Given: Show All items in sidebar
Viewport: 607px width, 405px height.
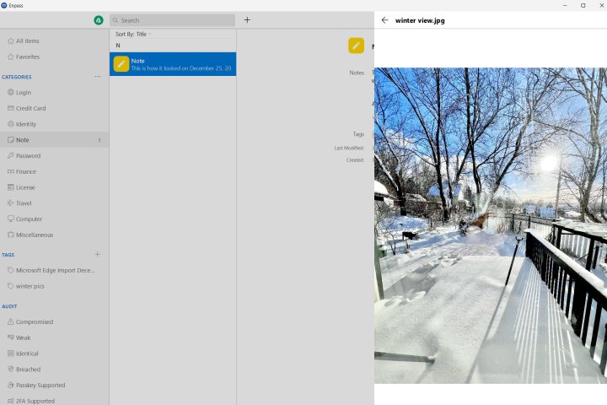Looking at the screenshot, I should pyautogui.click(x=27, y=40).
